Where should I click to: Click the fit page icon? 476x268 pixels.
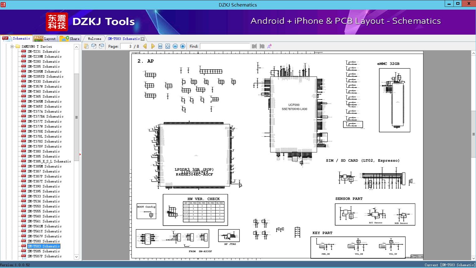(x=168, y=46)
